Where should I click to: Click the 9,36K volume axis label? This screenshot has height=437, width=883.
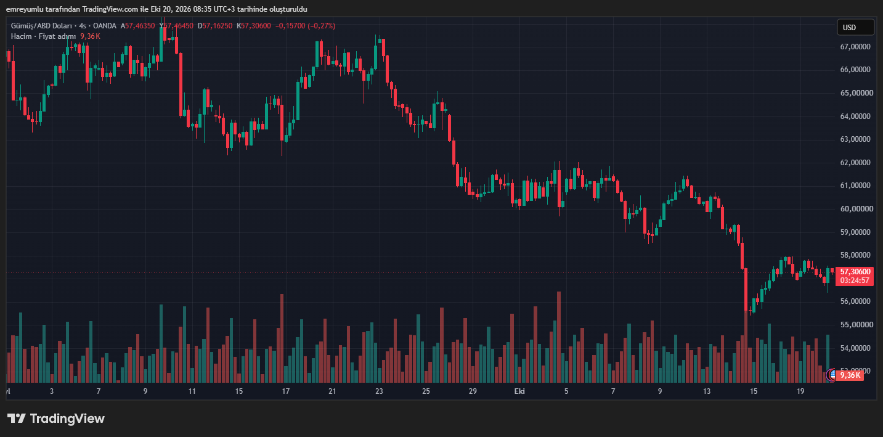pyautogui.click(x=850, y=375)
